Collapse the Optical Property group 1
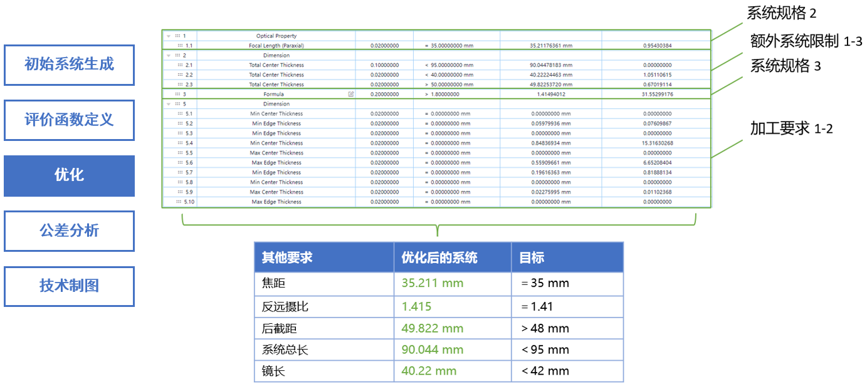Screen dimensions: 867x389 tap(169, 36)
